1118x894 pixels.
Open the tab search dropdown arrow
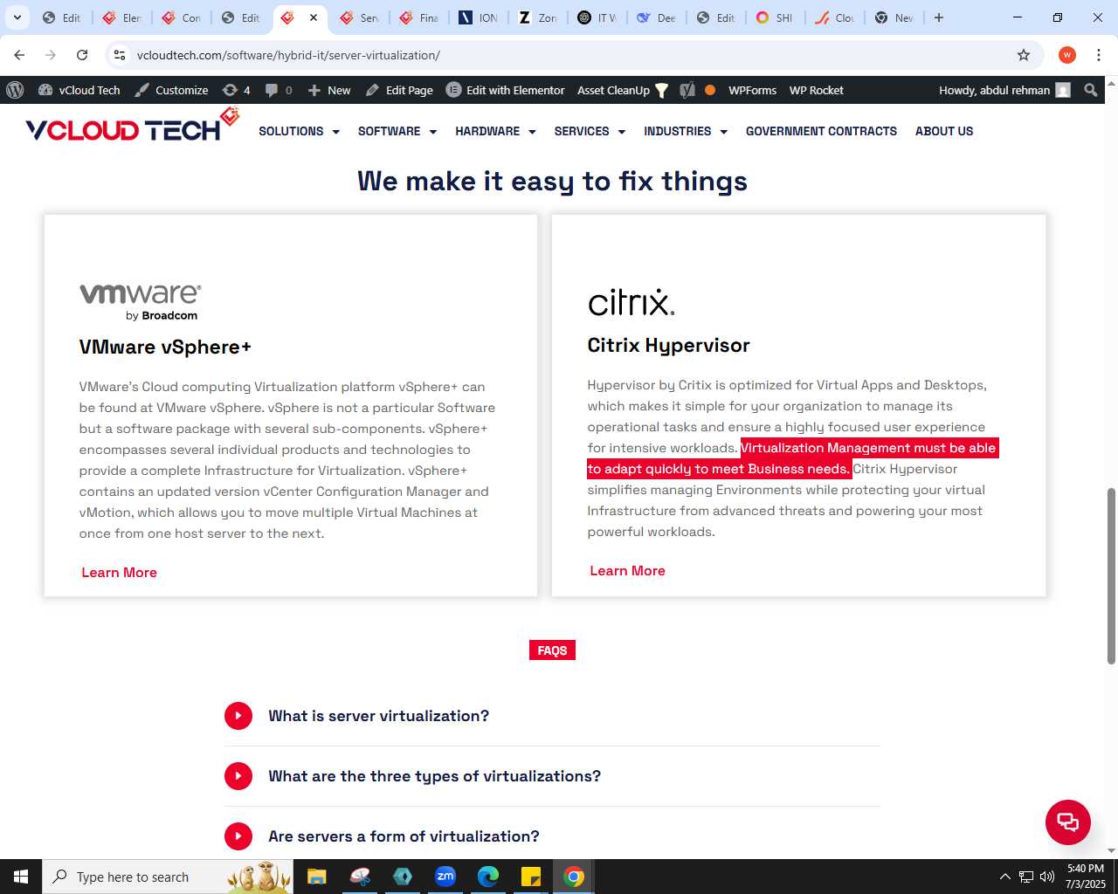point(17,17)
